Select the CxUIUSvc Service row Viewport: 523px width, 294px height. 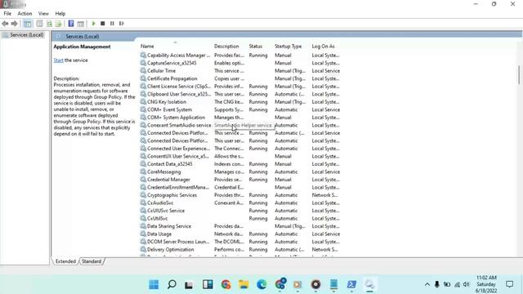pyautogui.click(x=239, y=211)
